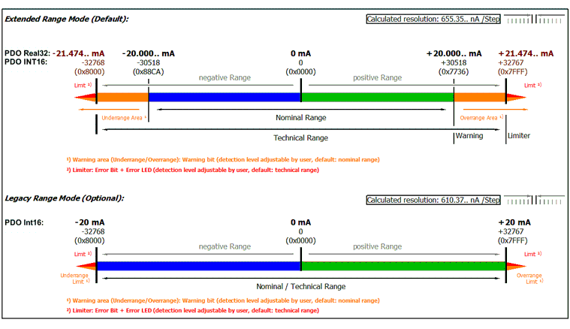Select the 'Legacy Range Mode (Optional):' heading
The width and height of the screenshot is (570, 329).
tap(65, 198)
